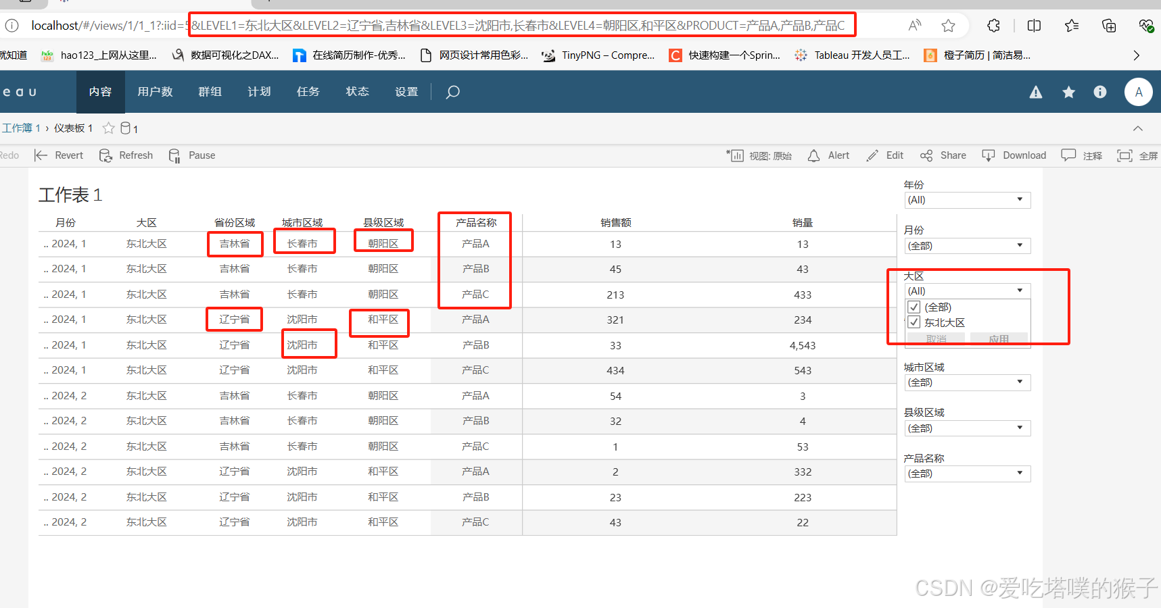Mark the dashboard as favorite star
The image size is (1161, 608).
(x=108, y=128)
